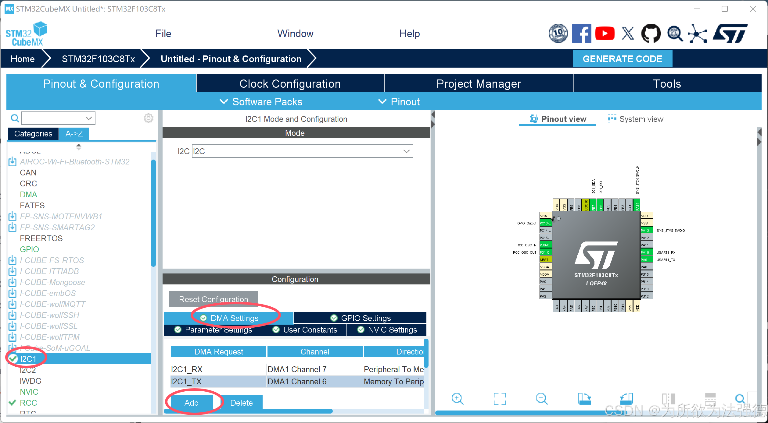
Task: Open the YouTube icon link
Action: [x=605, y=33]
